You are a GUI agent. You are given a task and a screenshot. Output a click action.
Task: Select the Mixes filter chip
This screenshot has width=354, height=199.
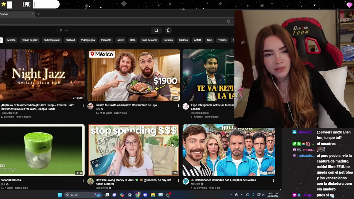121,40
